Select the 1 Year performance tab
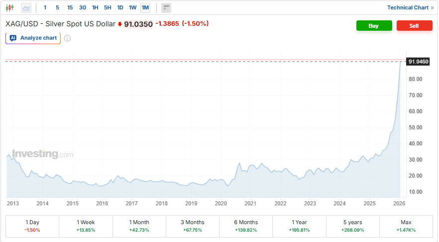The width and height of the screenshot is (439, 242). point(299,226)
